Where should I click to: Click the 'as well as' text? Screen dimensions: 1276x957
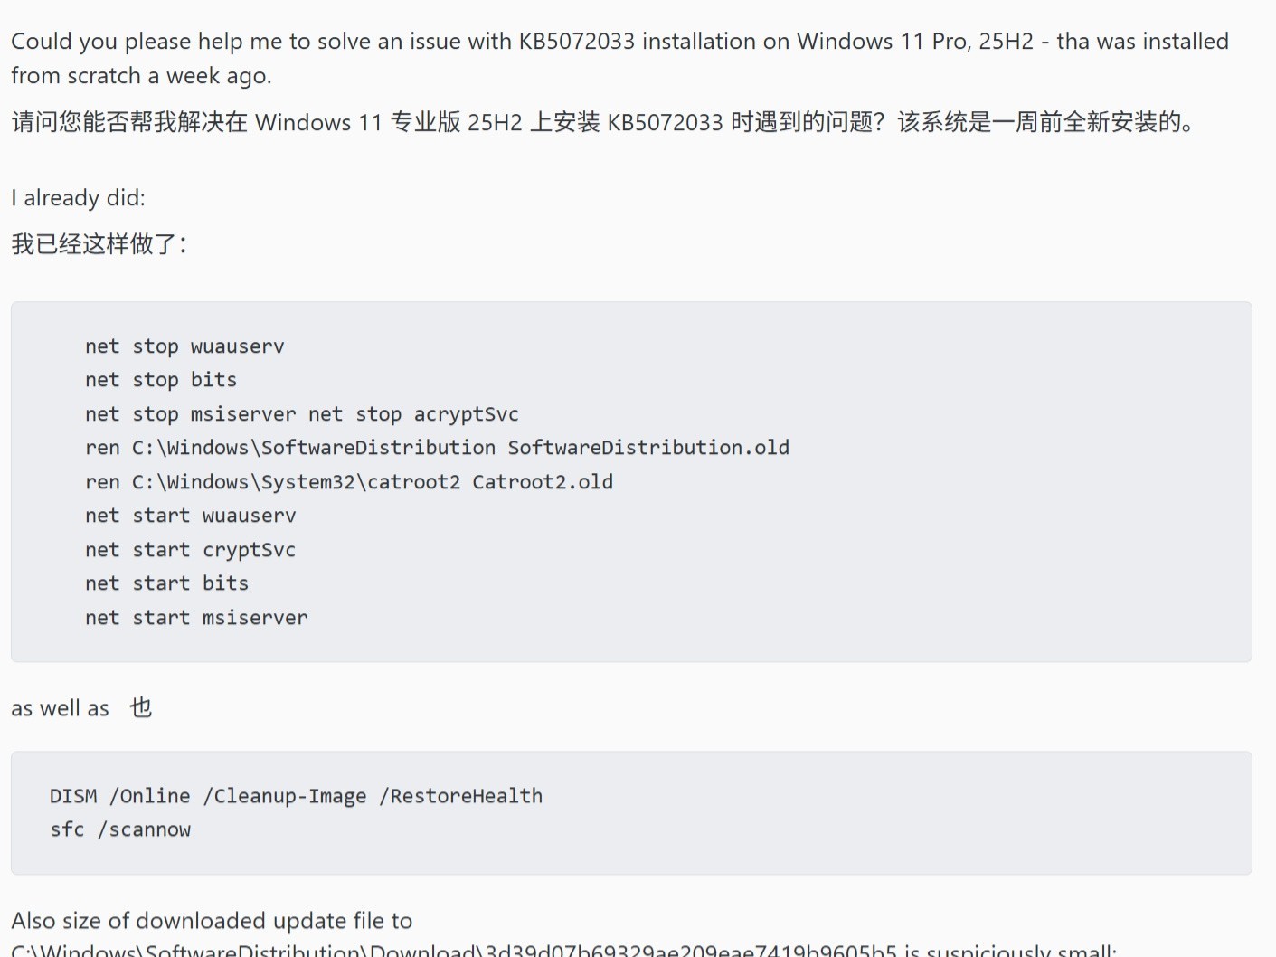click(60, 708)
